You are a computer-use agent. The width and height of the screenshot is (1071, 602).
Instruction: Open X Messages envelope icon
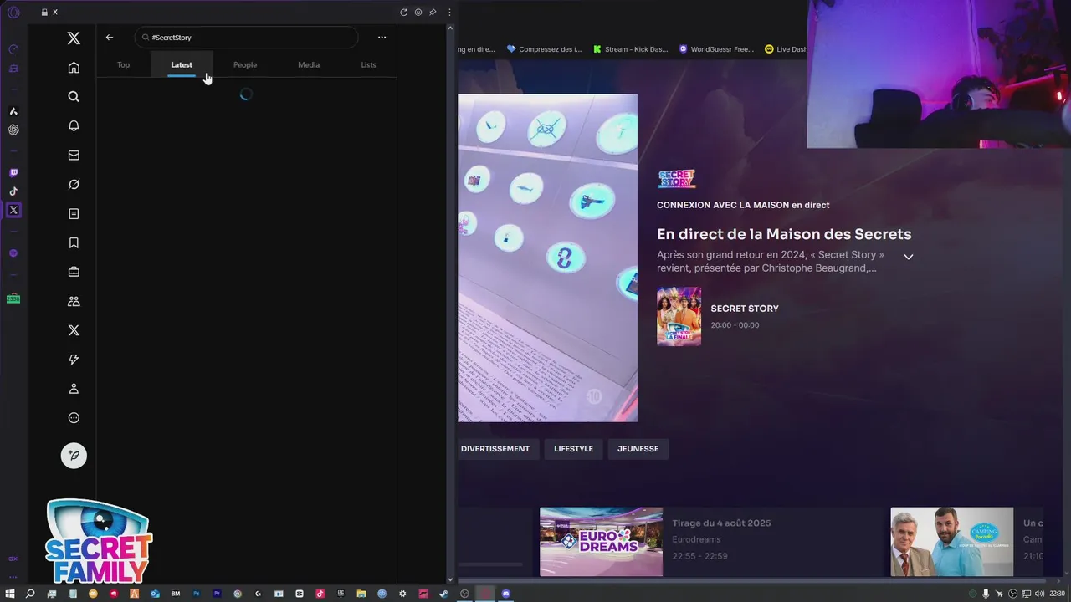tap(74, 155)
